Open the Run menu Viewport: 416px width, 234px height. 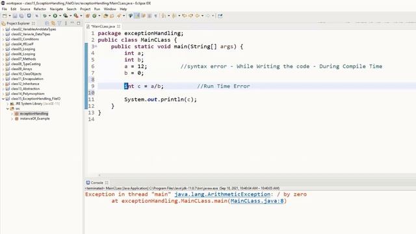(x=97, y=9)
